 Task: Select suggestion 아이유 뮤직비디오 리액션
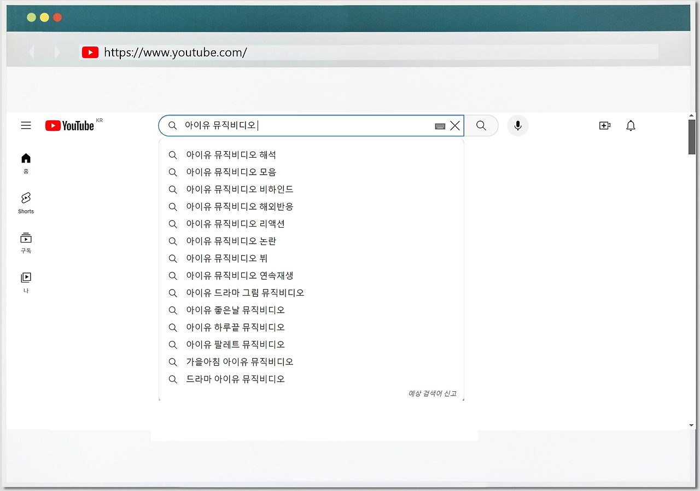[x=311, y=224]
